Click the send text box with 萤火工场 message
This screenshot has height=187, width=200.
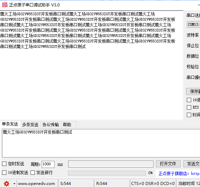tap(101, 143)
